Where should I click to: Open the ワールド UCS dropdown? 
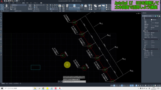(x=54, y=9)
